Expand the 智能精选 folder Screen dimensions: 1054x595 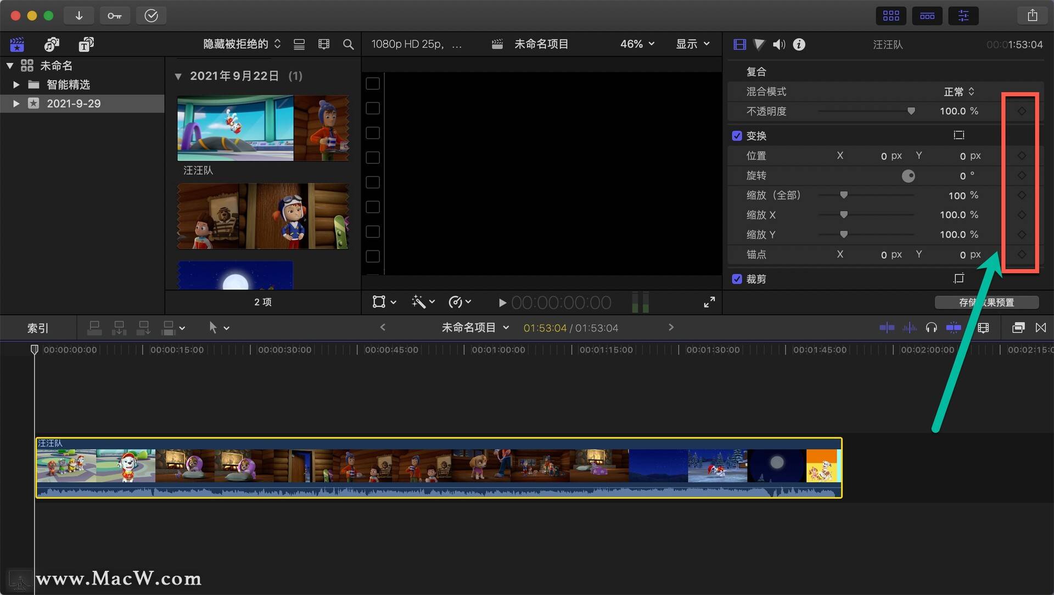click(x=16, y=85)
